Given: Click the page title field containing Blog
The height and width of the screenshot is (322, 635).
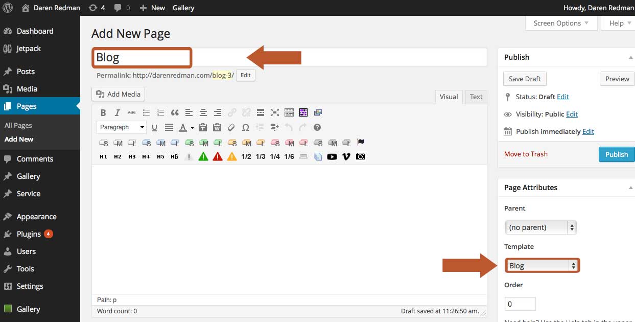Looking at the screenshot, I should pyautogui.click(x=289, y=58).
